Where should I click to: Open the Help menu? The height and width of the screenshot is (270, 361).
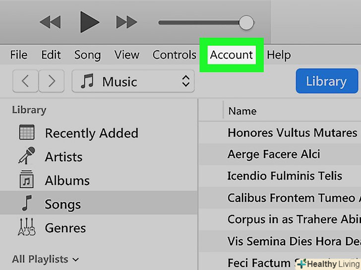point(278,55)
